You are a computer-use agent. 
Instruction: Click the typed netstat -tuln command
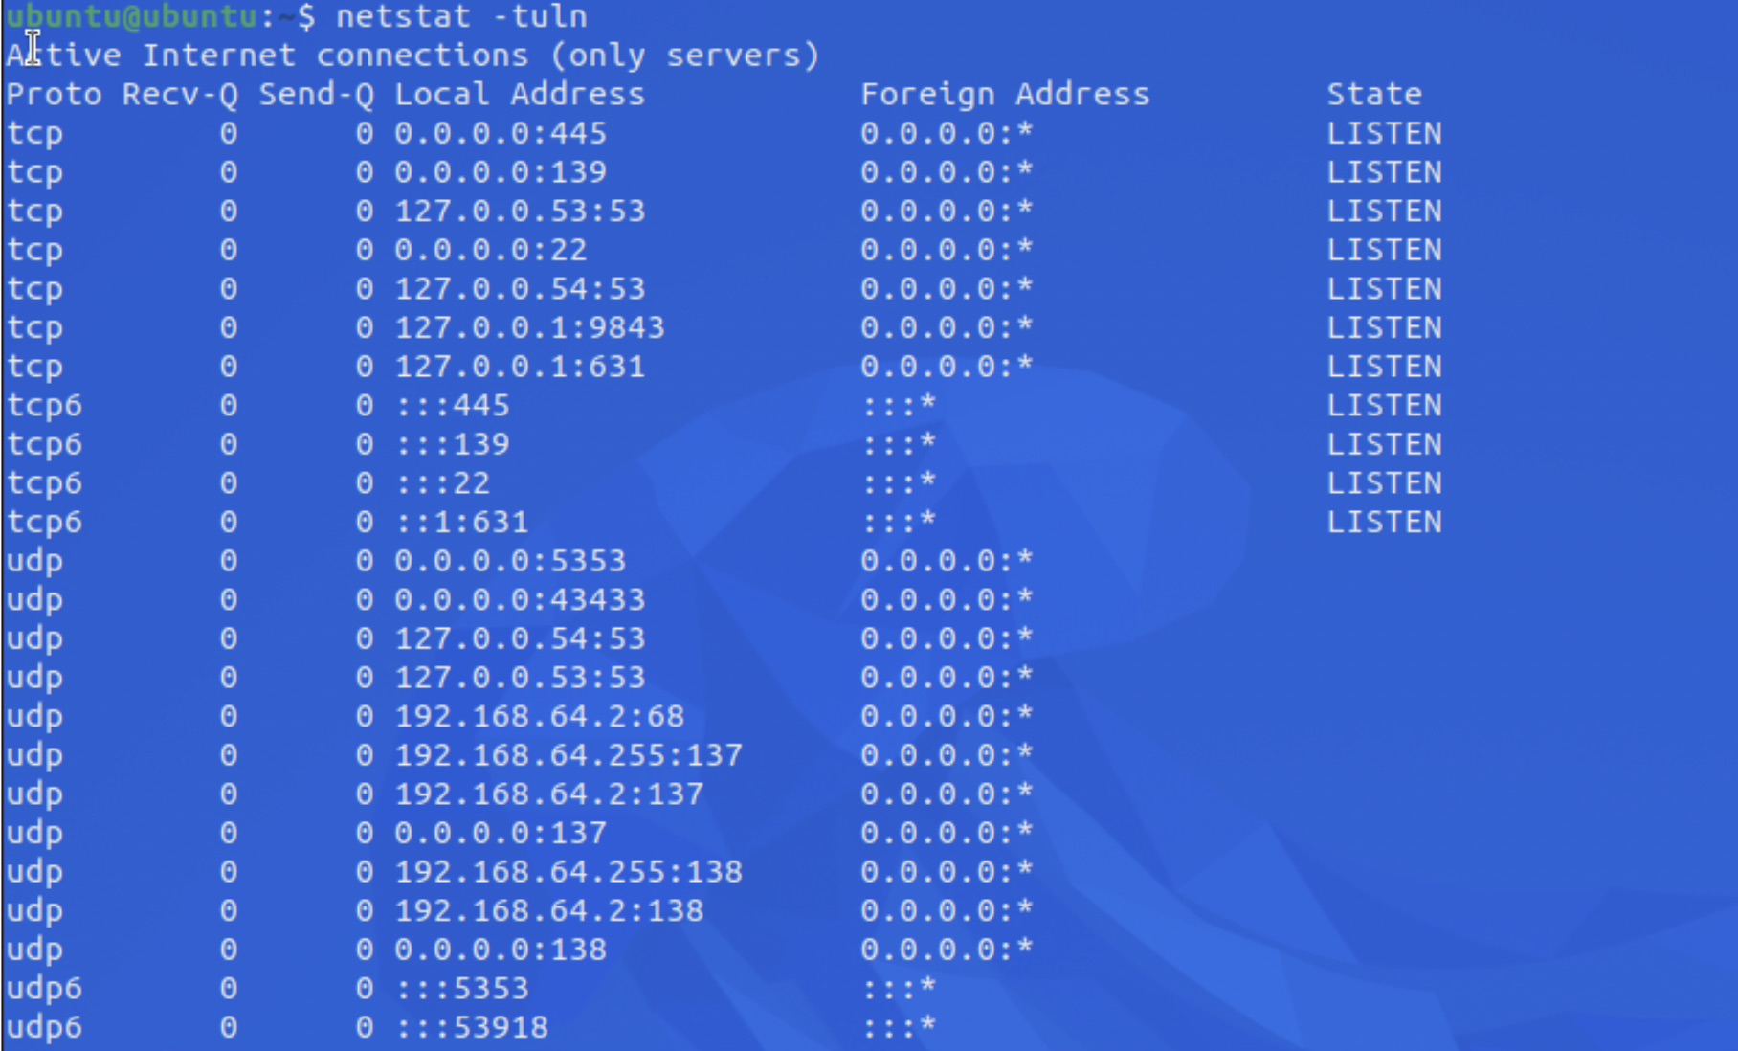pos(461,16)
